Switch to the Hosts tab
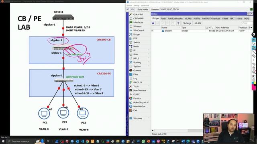The width and height of the screenshot is (257, 144). pos(239,19)
